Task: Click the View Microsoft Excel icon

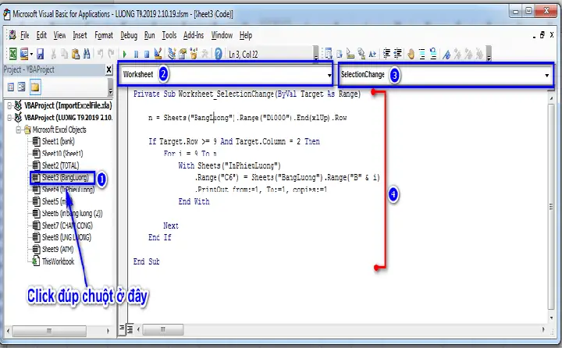Action: [13, 54]
